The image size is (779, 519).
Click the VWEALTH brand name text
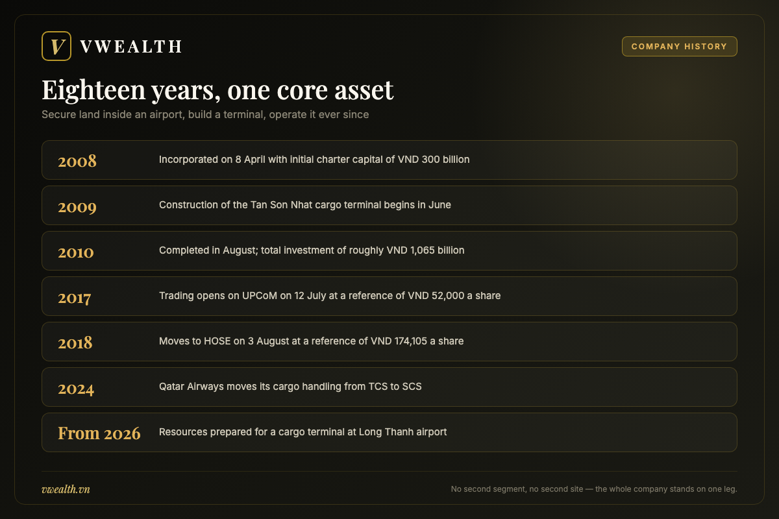pyautogui.click(x=130, y=47)
